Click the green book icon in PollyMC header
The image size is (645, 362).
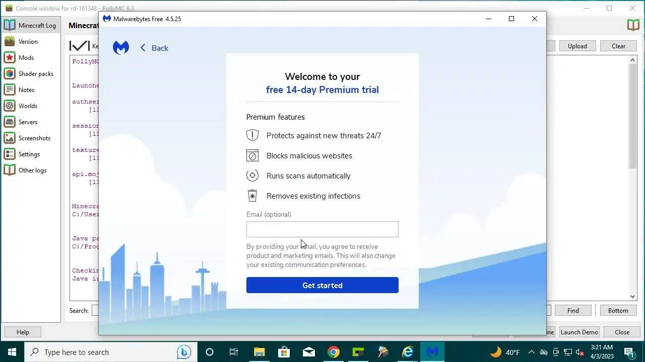(633, 25)
